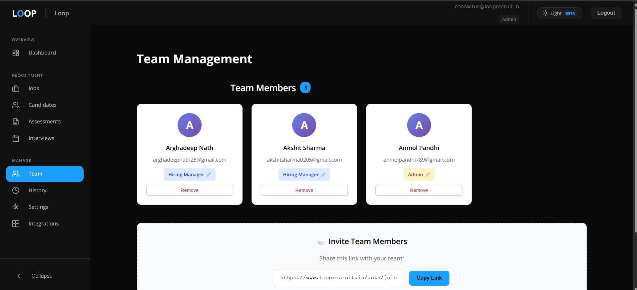Image resolution: width=637 pixels, height=290 pixels.
Task: Click the BETA label in header
Action: 570,13
